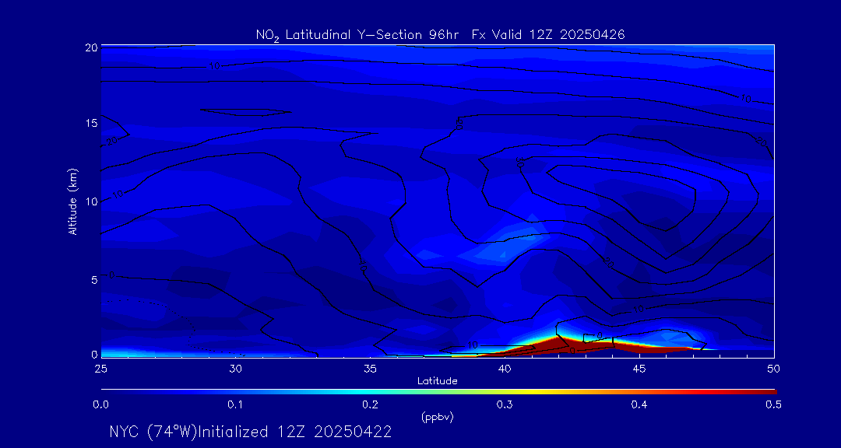
Task: Click the plot title mentioning NO2 Latitudinal Y-Section
Action: tap(440, 35)
